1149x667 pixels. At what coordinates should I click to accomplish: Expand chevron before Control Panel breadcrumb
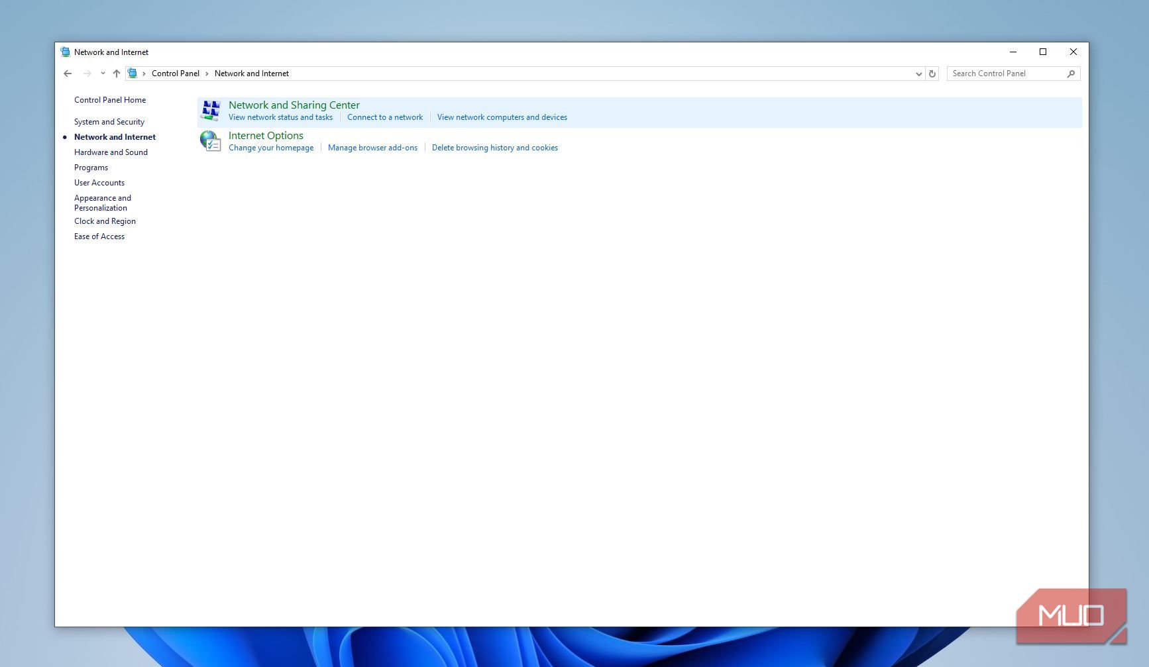[x=144, y=74]
